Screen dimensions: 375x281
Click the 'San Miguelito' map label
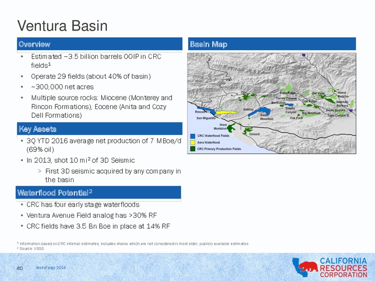[206, 118]
